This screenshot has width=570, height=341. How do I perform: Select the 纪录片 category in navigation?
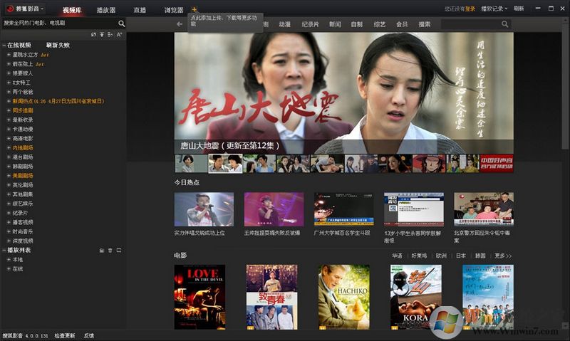tap(310, 24)
